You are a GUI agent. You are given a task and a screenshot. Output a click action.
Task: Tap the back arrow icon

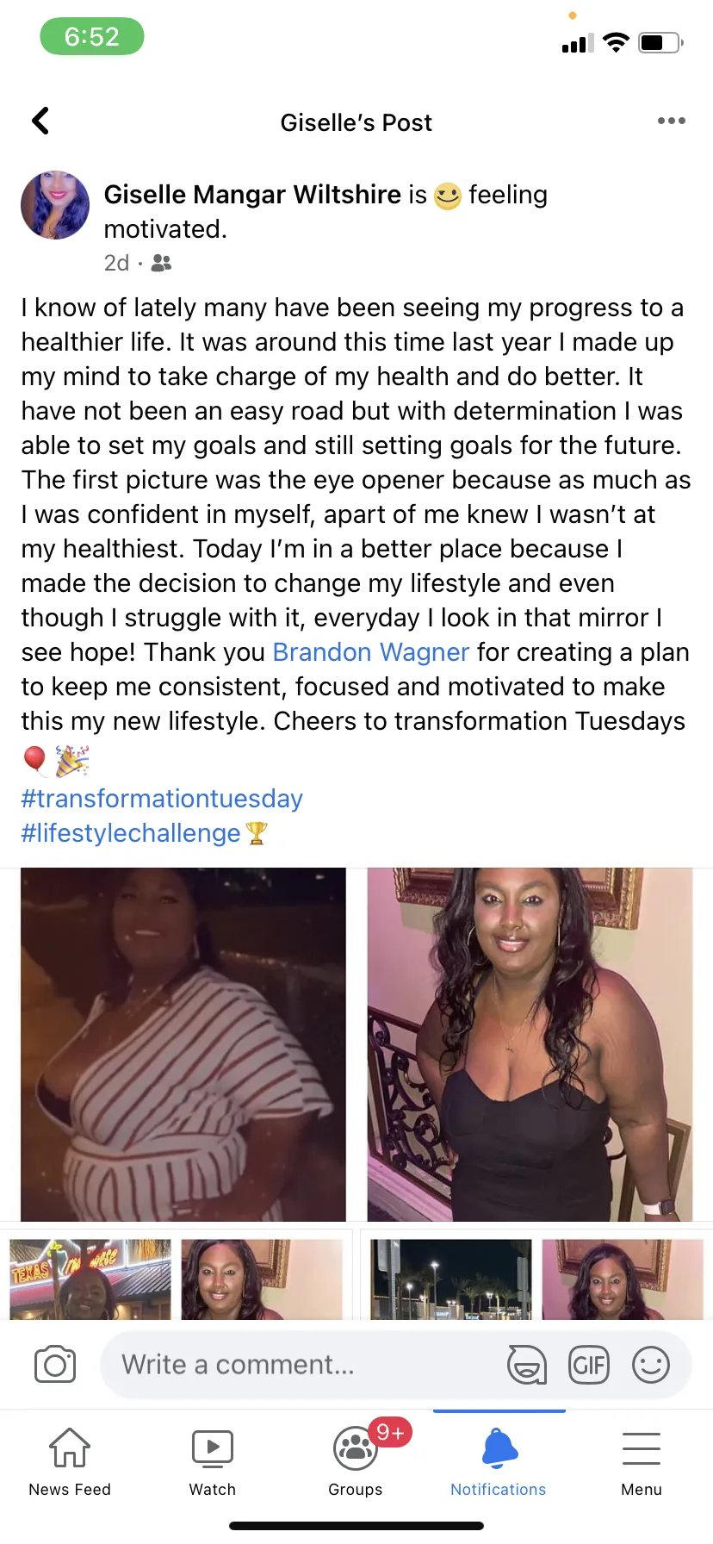40,121
